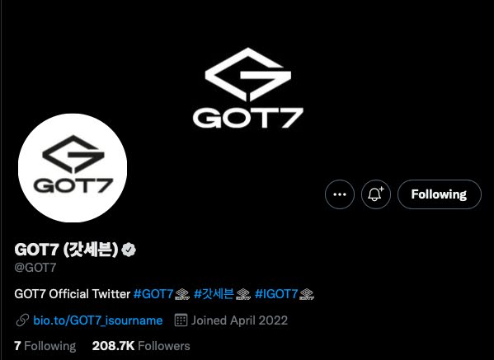Open the #GOT7 hashtag in bio

point(153,294)
